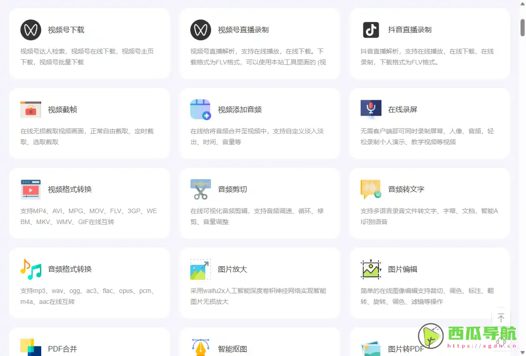
Task: Open the 图片放大 image enlarger icon
Action: [x=201, y=268]
